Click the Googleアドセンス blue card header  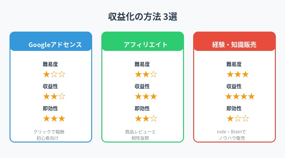click(51, 45)
